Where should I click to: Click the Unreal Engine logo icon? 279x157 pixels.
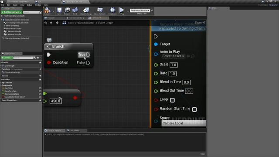tap(2, 2)
